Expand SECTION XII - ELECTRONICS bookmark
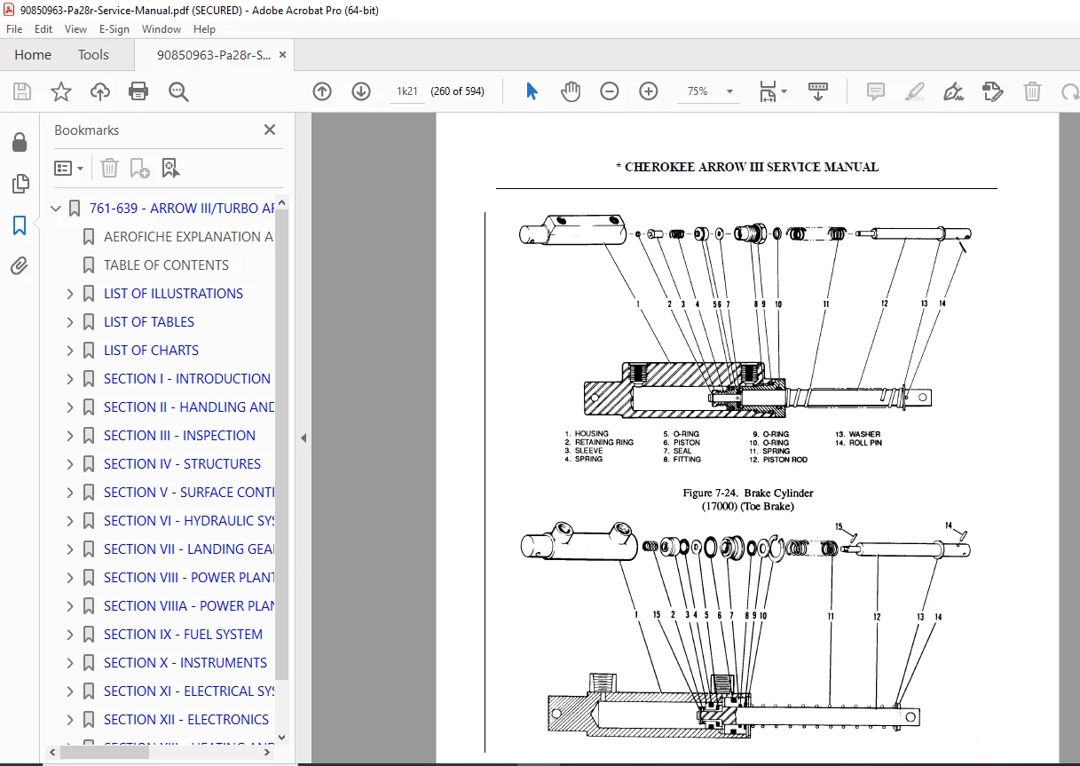This screenshot has height=766, width=1080. point(71,720)
